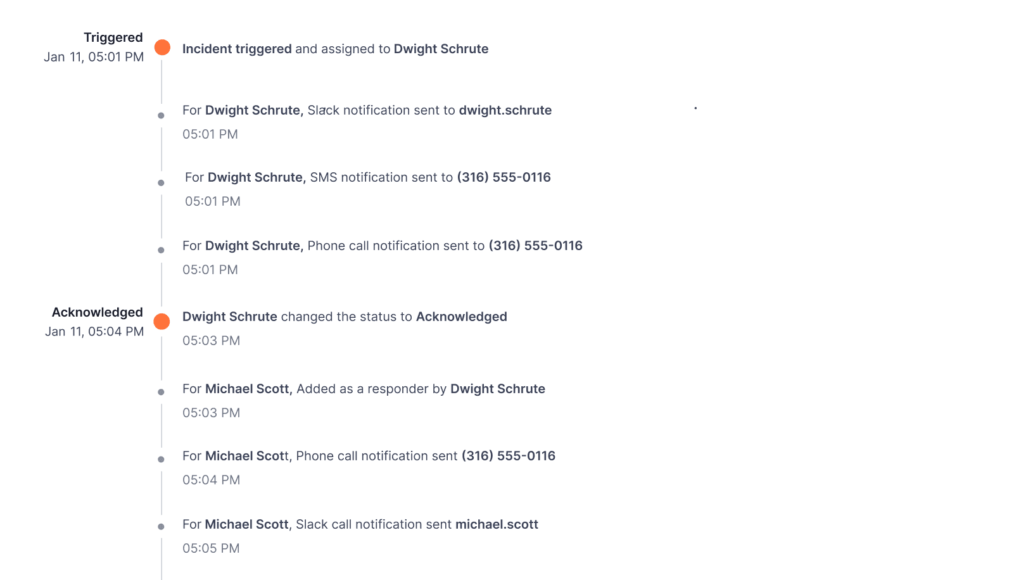Click the dwight.schrute Slack handle
1014x580 pixels.
(505, 110)
